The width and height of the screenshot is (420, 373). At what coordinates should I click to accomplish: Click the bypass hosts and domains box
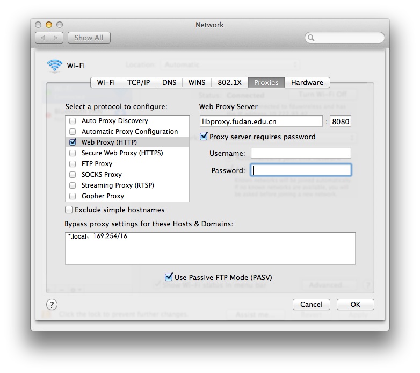[x=210, y=248]
